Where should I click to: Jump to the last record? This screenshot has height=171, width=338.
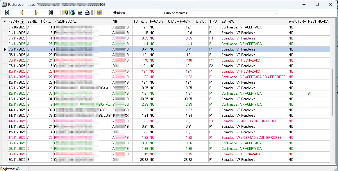[x=51, y=12]
